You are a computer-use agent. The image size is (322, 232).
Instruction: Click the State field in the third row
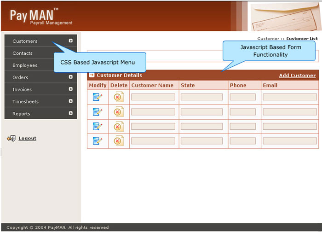[x=201, y=127]
